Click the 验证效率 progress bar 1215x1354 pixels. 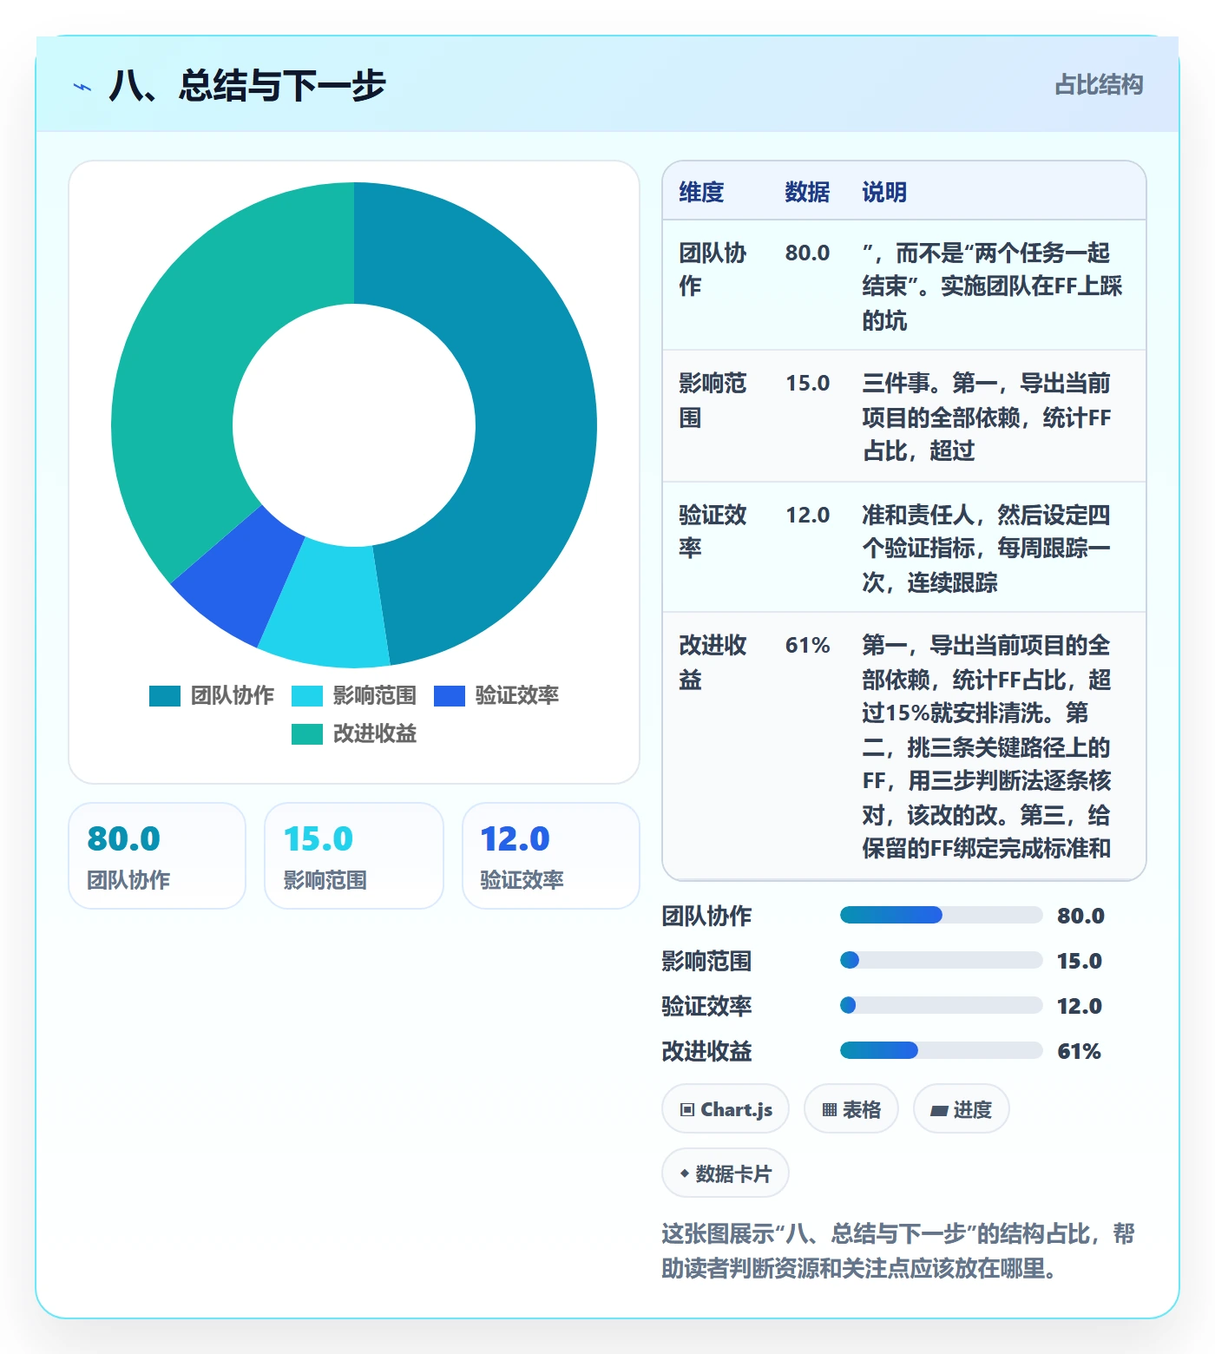coord(941,1005)
